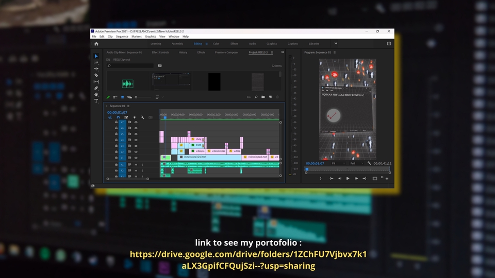Switch to Color workspace
Image resolution: width=495 pixels, height=278 pixels.
tap(216, 44)
